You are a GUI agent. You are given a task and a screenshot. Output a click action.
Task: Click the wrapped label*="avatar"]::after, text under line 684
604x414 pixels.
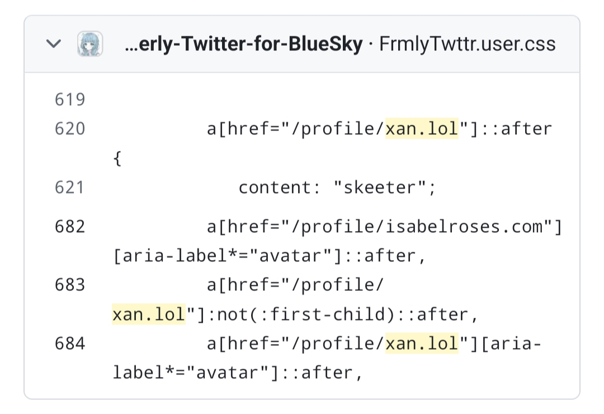click(x=238, y=373)
